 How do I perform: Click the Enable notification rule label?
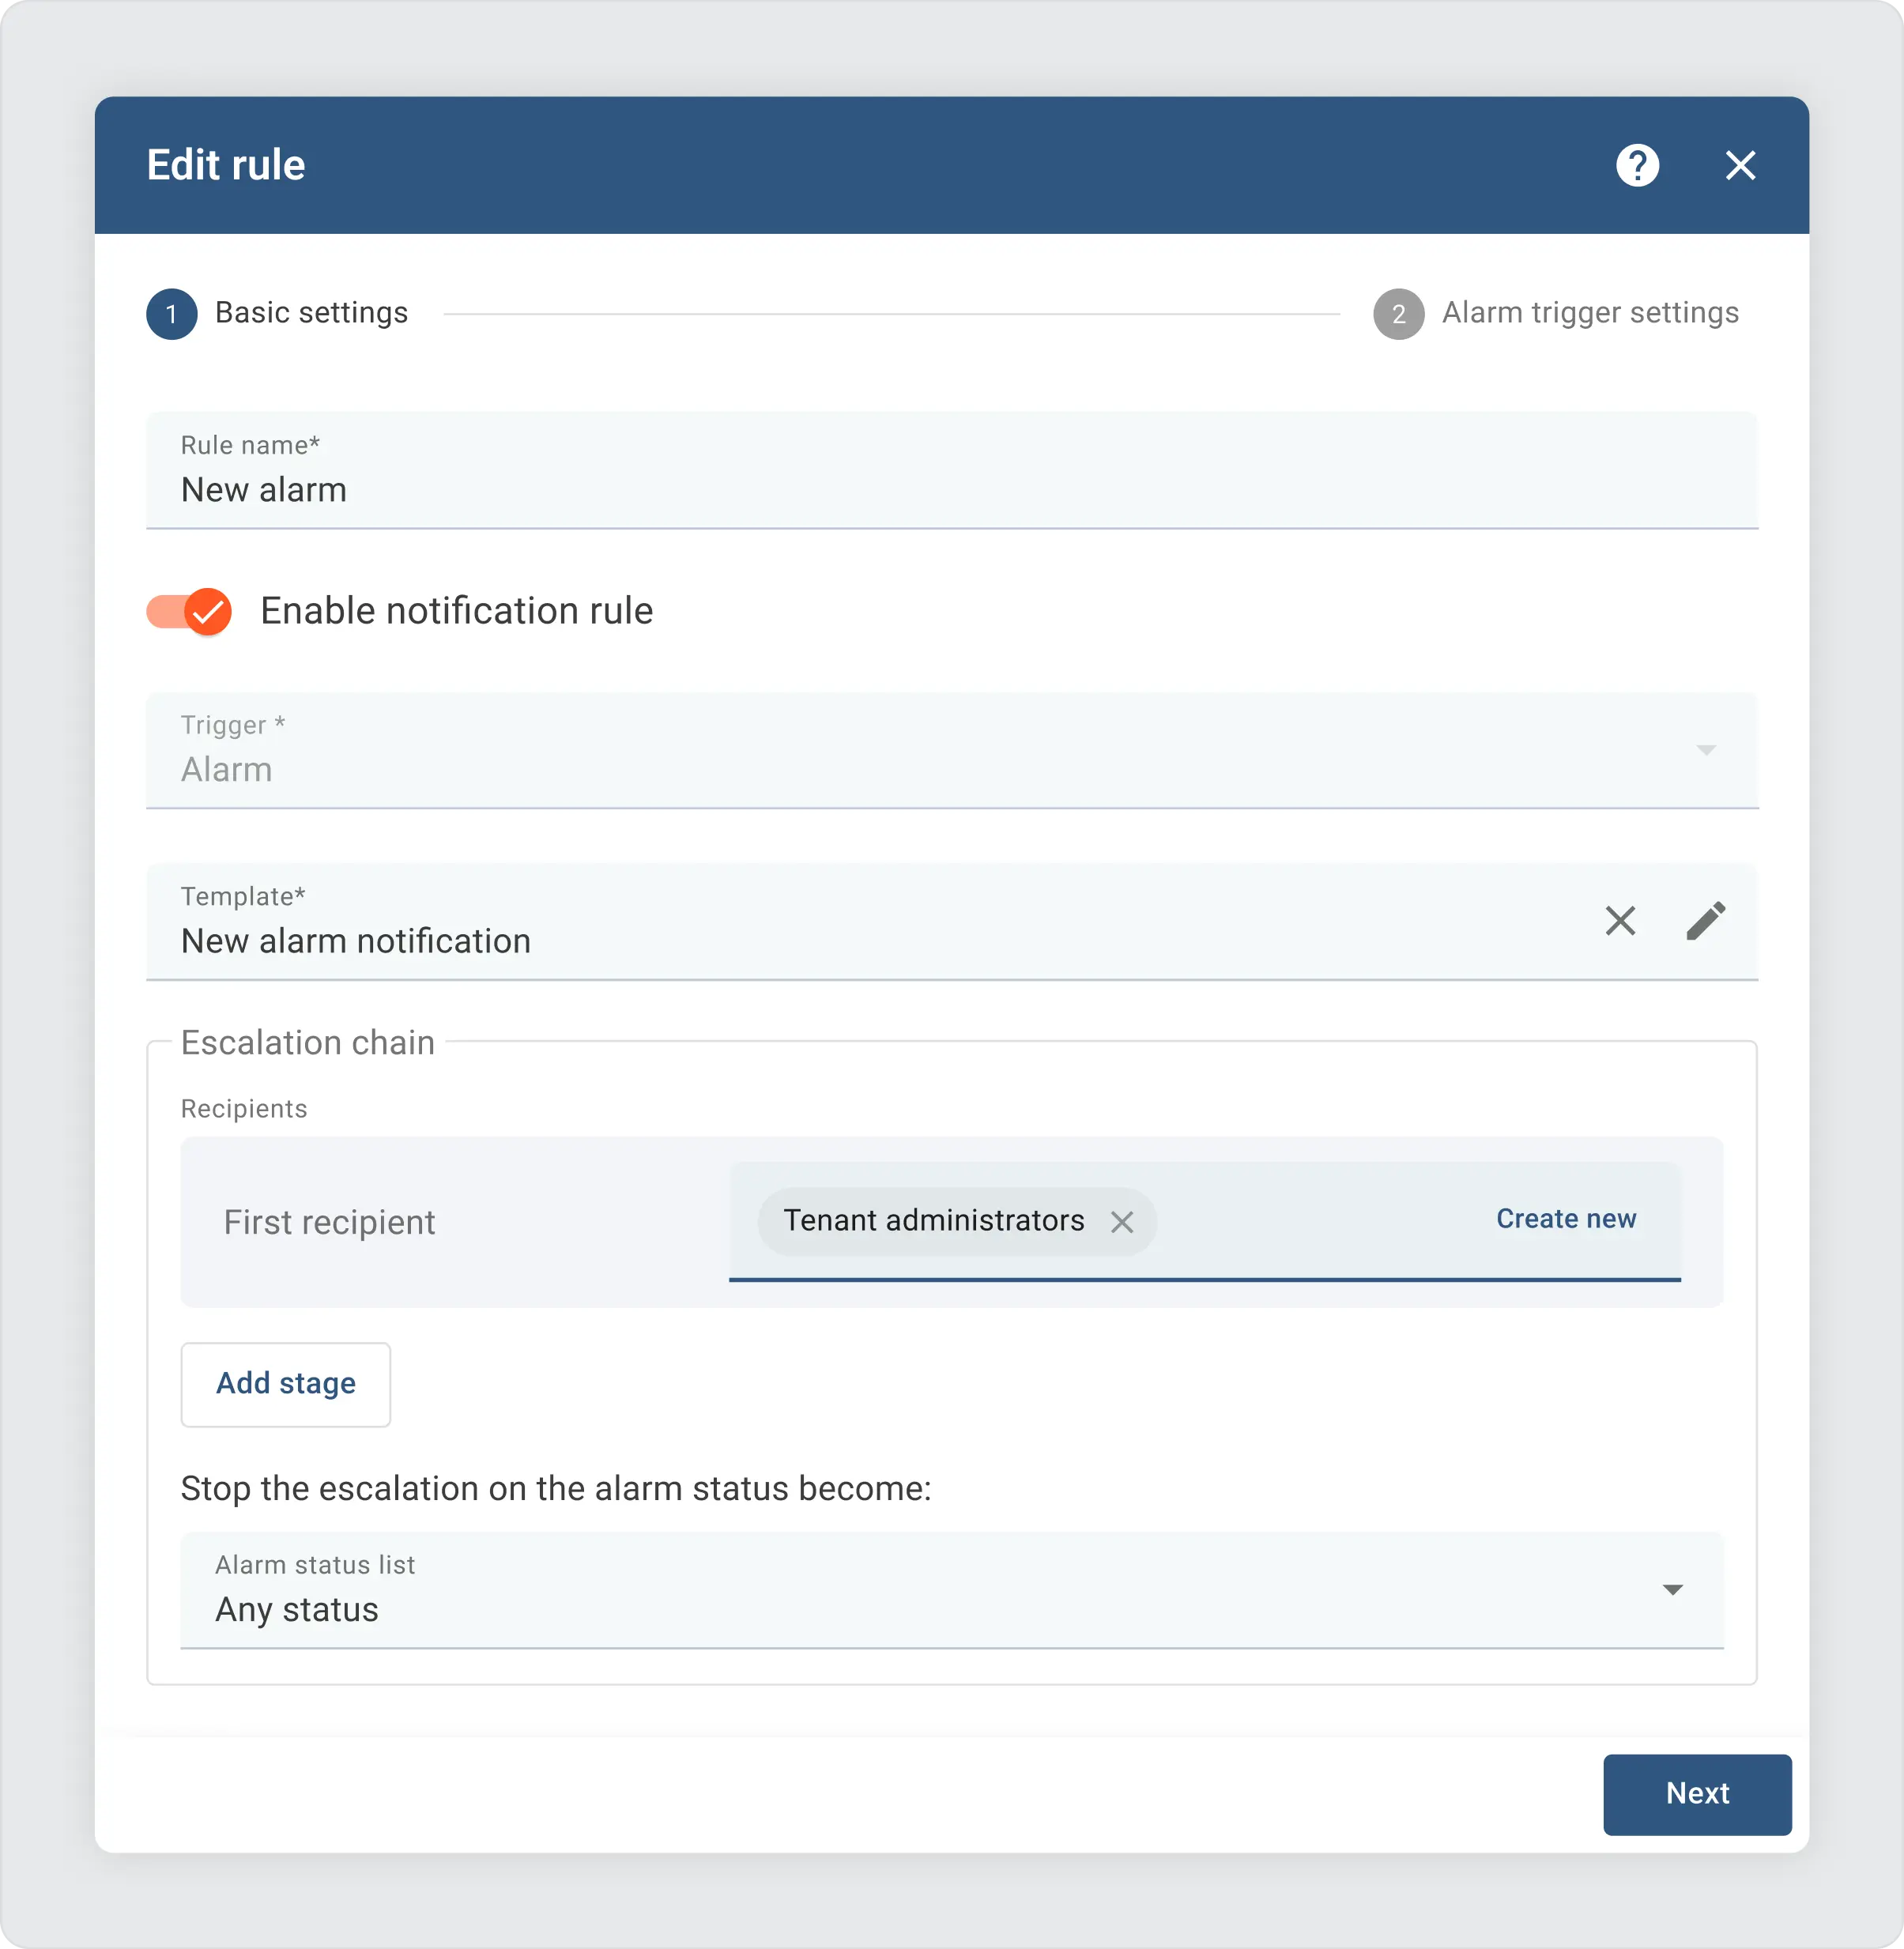[456, 611]
